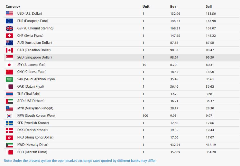Image resolution: width=240 pixels, height=166 pixels.
Task: Select the SGD (Singapore Dollar) row label
Action: [x=34, y=57]
